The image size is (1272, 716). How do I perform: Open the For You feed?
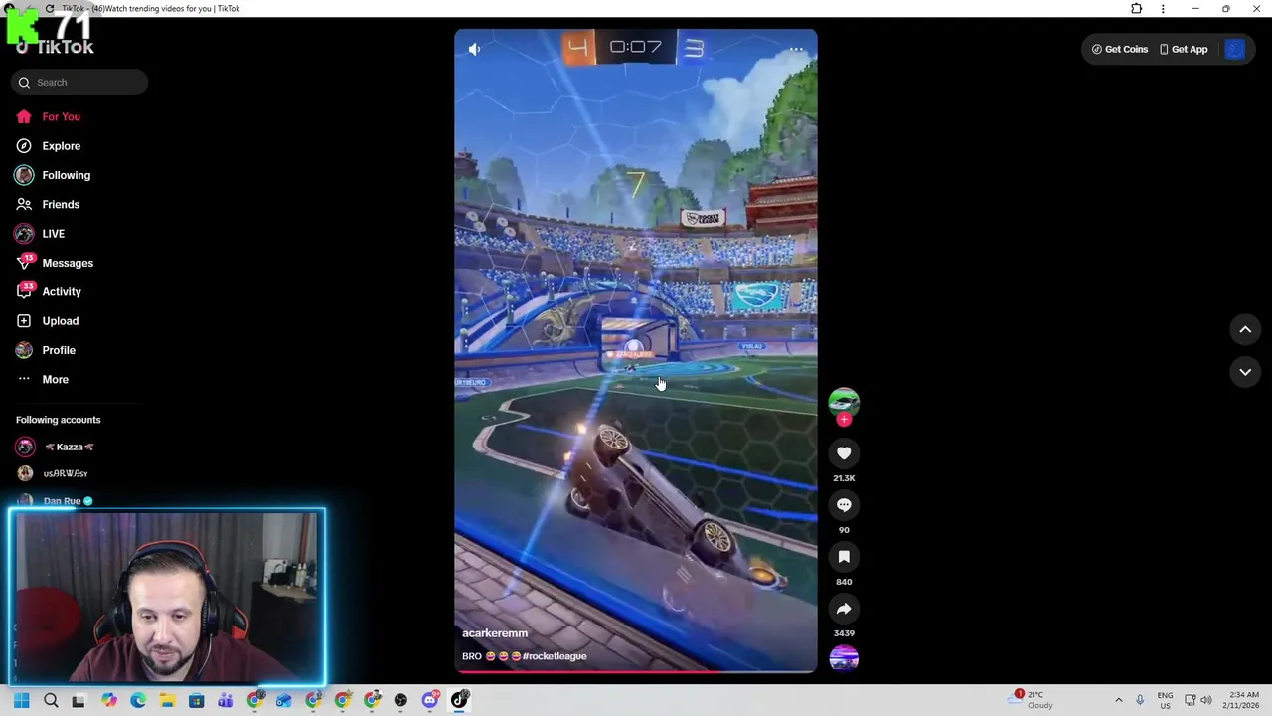(x=61, y=117)
